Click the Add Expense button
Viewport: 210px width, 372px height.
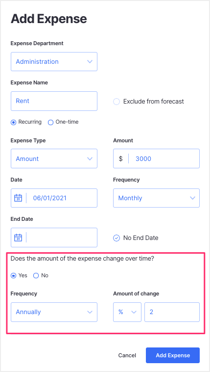click(x=173, y=355)
